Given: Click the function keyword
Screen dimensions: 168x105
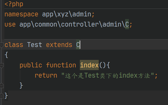Looking at the screenshot, I should click(x=61, y=65).
